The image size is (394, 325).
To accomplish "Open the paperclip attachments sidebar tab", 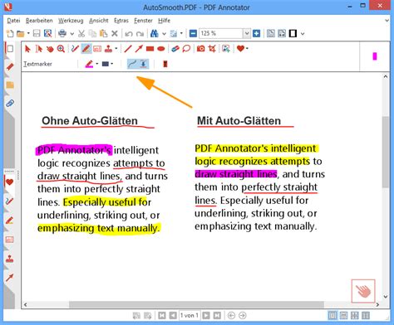I will [x=10, y=104].
